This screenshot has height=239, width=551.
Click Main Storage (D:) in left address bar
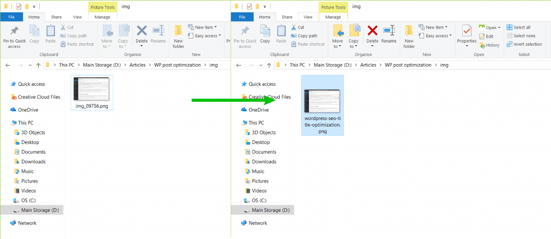click(x=102, y=65)
